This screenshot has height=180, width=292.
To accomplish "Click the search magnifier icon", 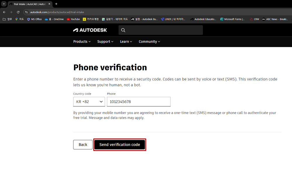I will point(123,30).
